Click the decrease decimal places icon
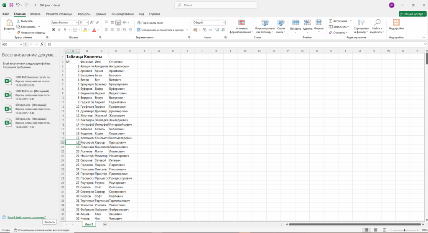428x233 pixels. click(x=223, y=30)
